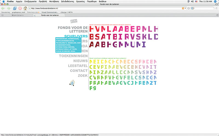Click the teal letter J tile
The width and height of the screenshot is (219, 136).
point(132,83)
